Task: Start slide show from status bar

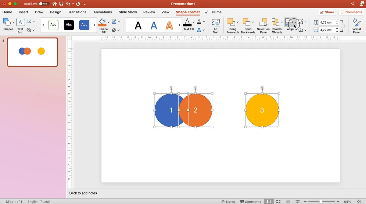Action: pyautogui.click(x=297, y=202)
